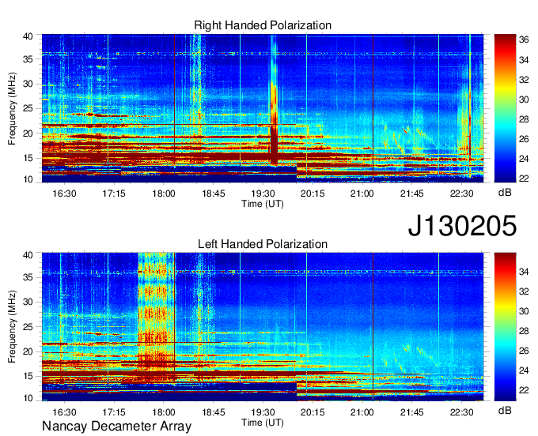This screenshot has width=538, height=436.
Task: Click 30 MHz tick on Right Handed frequency axis
Action: point(28,84)
